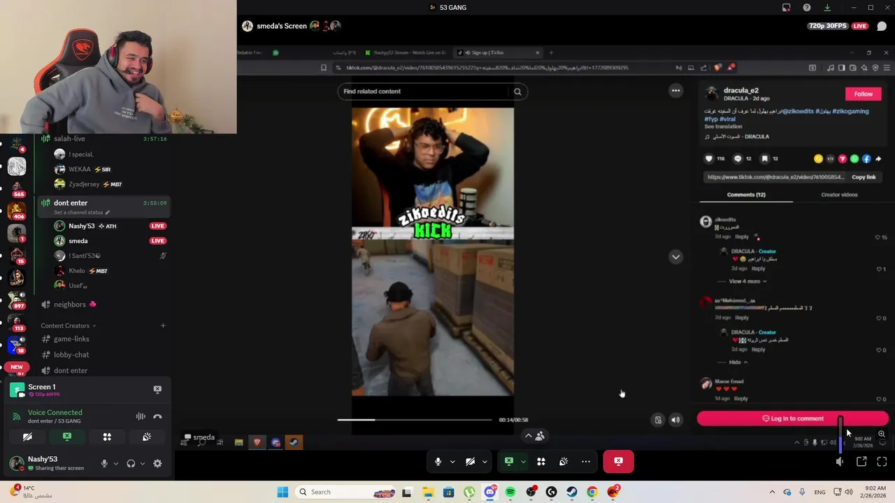
Task: Switch to Creator videos tab
Action: [x=839, y=195]
